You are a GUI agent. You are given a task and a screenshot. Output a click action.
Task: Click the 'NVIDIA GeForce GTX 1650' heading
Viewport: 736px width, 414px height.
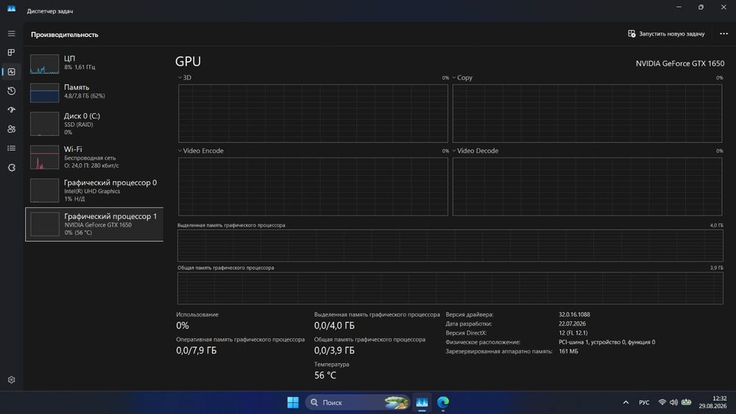click(679, 63)
